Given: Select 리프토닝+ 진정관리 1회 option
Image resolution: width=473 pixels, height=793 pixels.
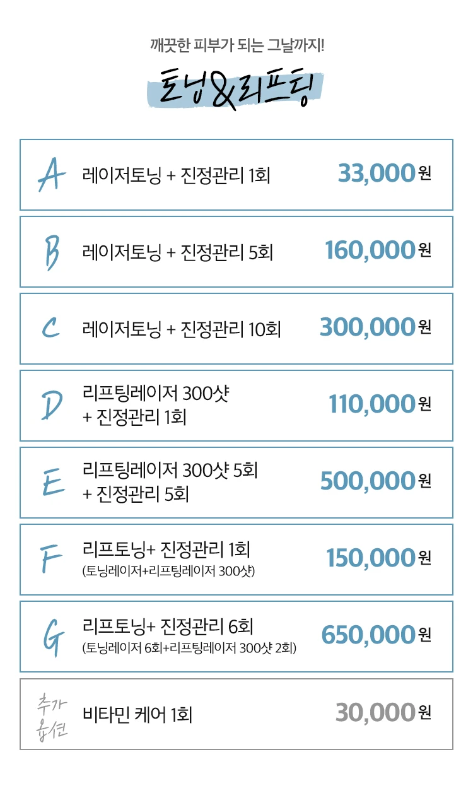Looking at the screenshot, I should 237,560.
